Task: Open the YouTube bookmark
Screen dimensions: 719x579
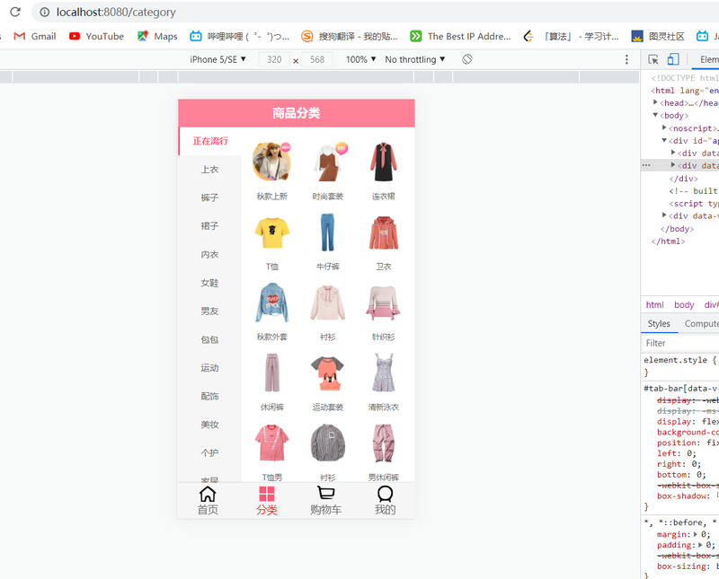Action: click(x=96, y=36)
